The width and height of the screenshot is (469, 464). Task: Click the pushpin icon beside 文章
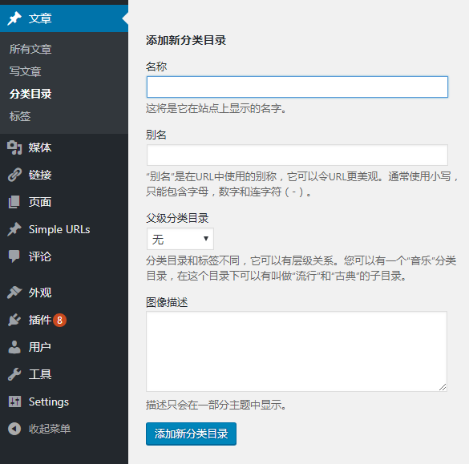14,18
